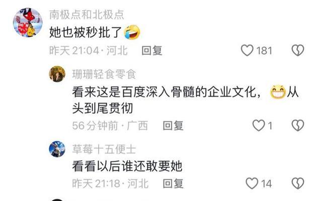Reply to the comment posted 昨天 21:04
Screen dimensions: 318x201
point(152,50)
